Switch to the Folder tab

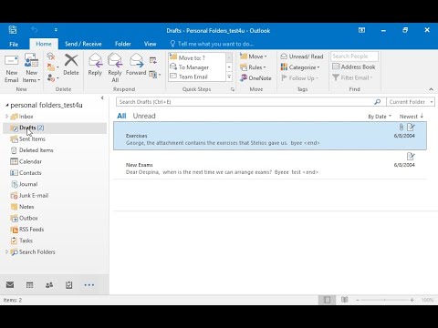coord(123,44)
